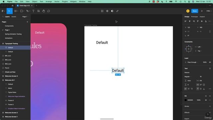Viewport: 213px width, 120px height.
Task: Click Align top icon
Action: 198,21
